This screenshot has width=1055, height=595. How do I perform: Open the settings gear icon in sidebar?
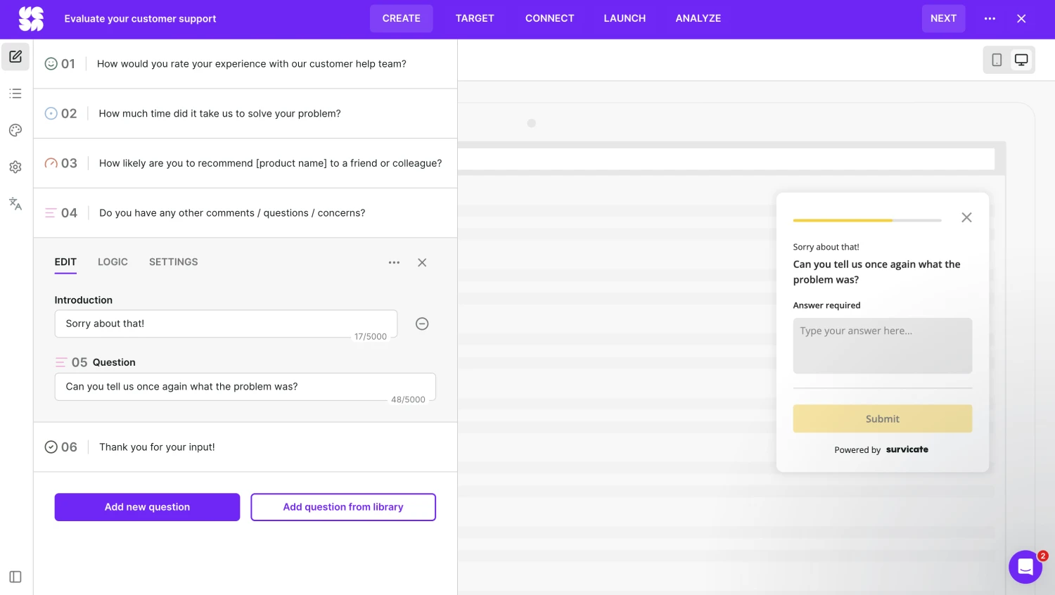[x=15, y=167]
